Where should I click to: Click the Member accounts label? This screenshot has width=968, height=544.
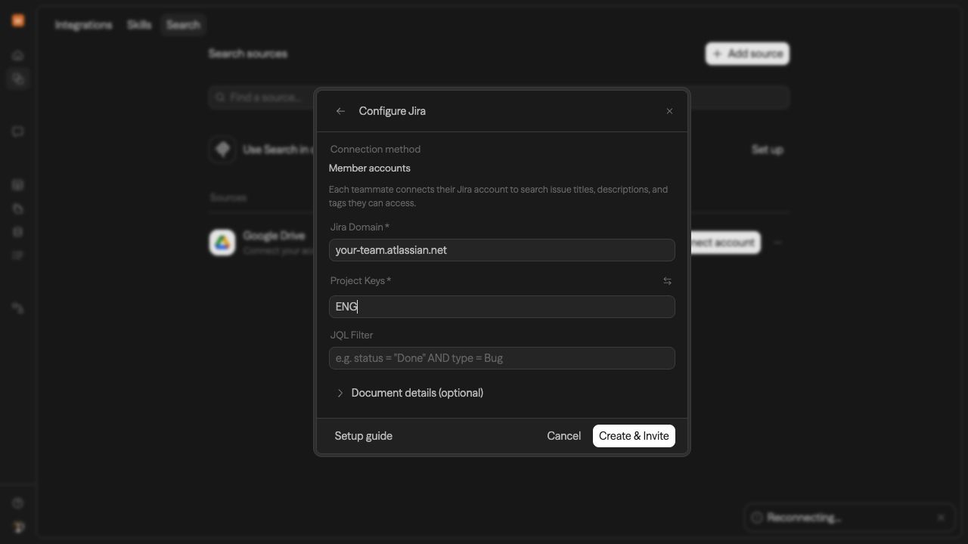(x=369, y=168)
